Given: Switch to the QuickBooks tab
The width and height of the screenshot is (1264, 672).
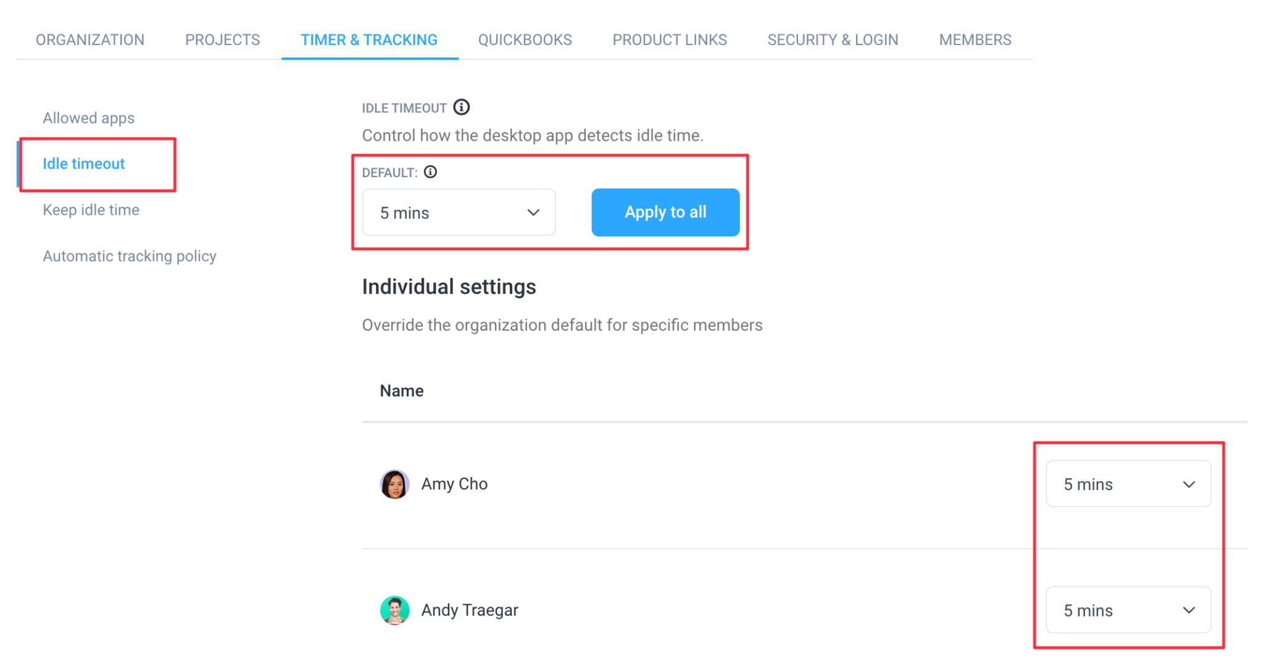Looking at the screenshot, I should coord(525,39).
